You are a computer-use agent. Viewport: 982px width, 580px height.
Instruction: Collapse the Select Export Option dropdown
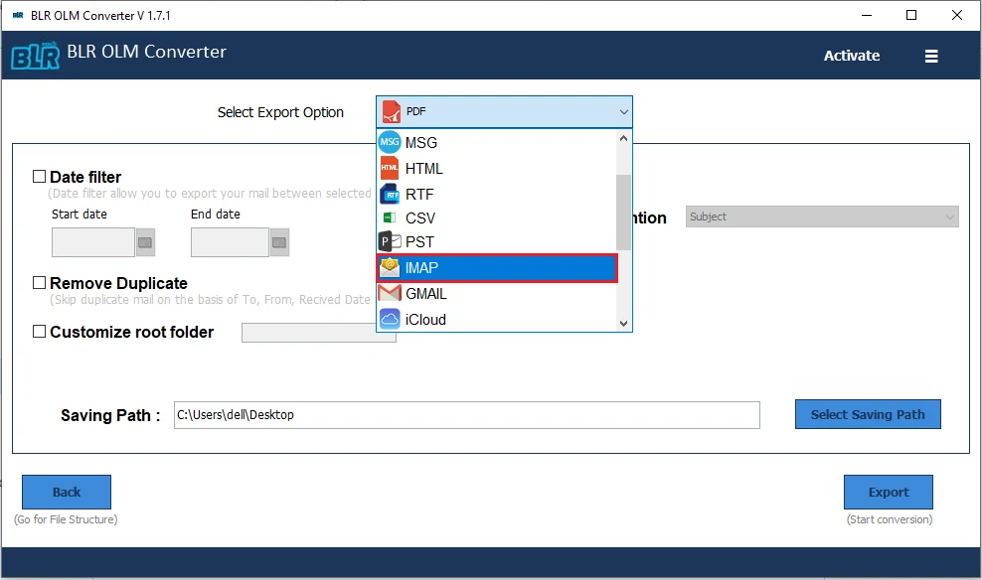pos(623,111)
